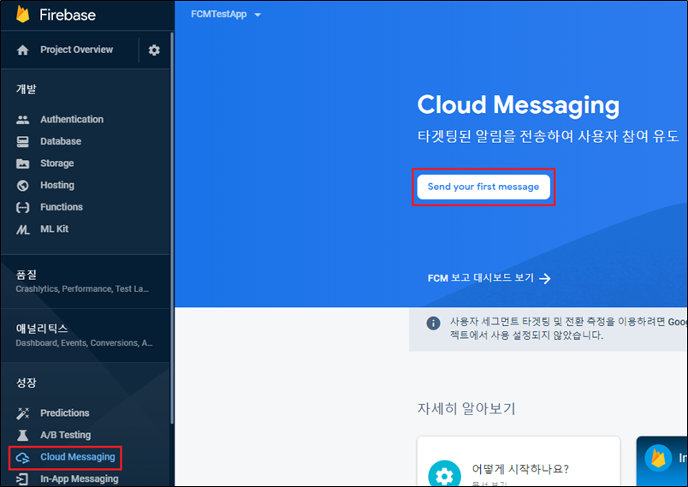Click the 타겟팅된 알림을 전송하여 subtitle
This screenshot has width=688, height=487.
pyautogui.click(x=548, y=136)
